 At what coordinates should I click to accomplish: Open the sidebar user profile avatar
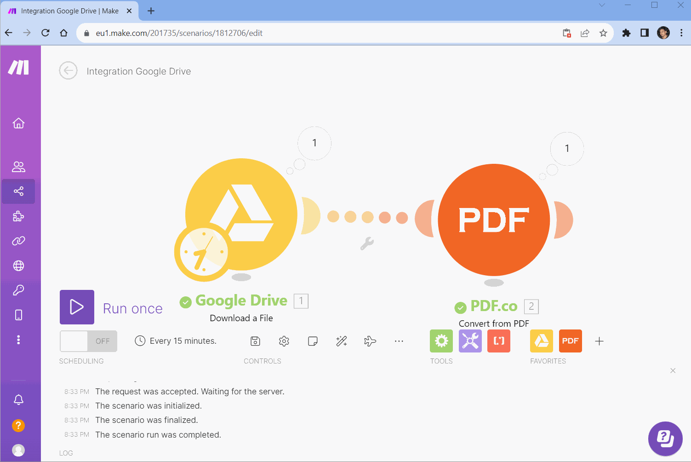click(18, 450)
